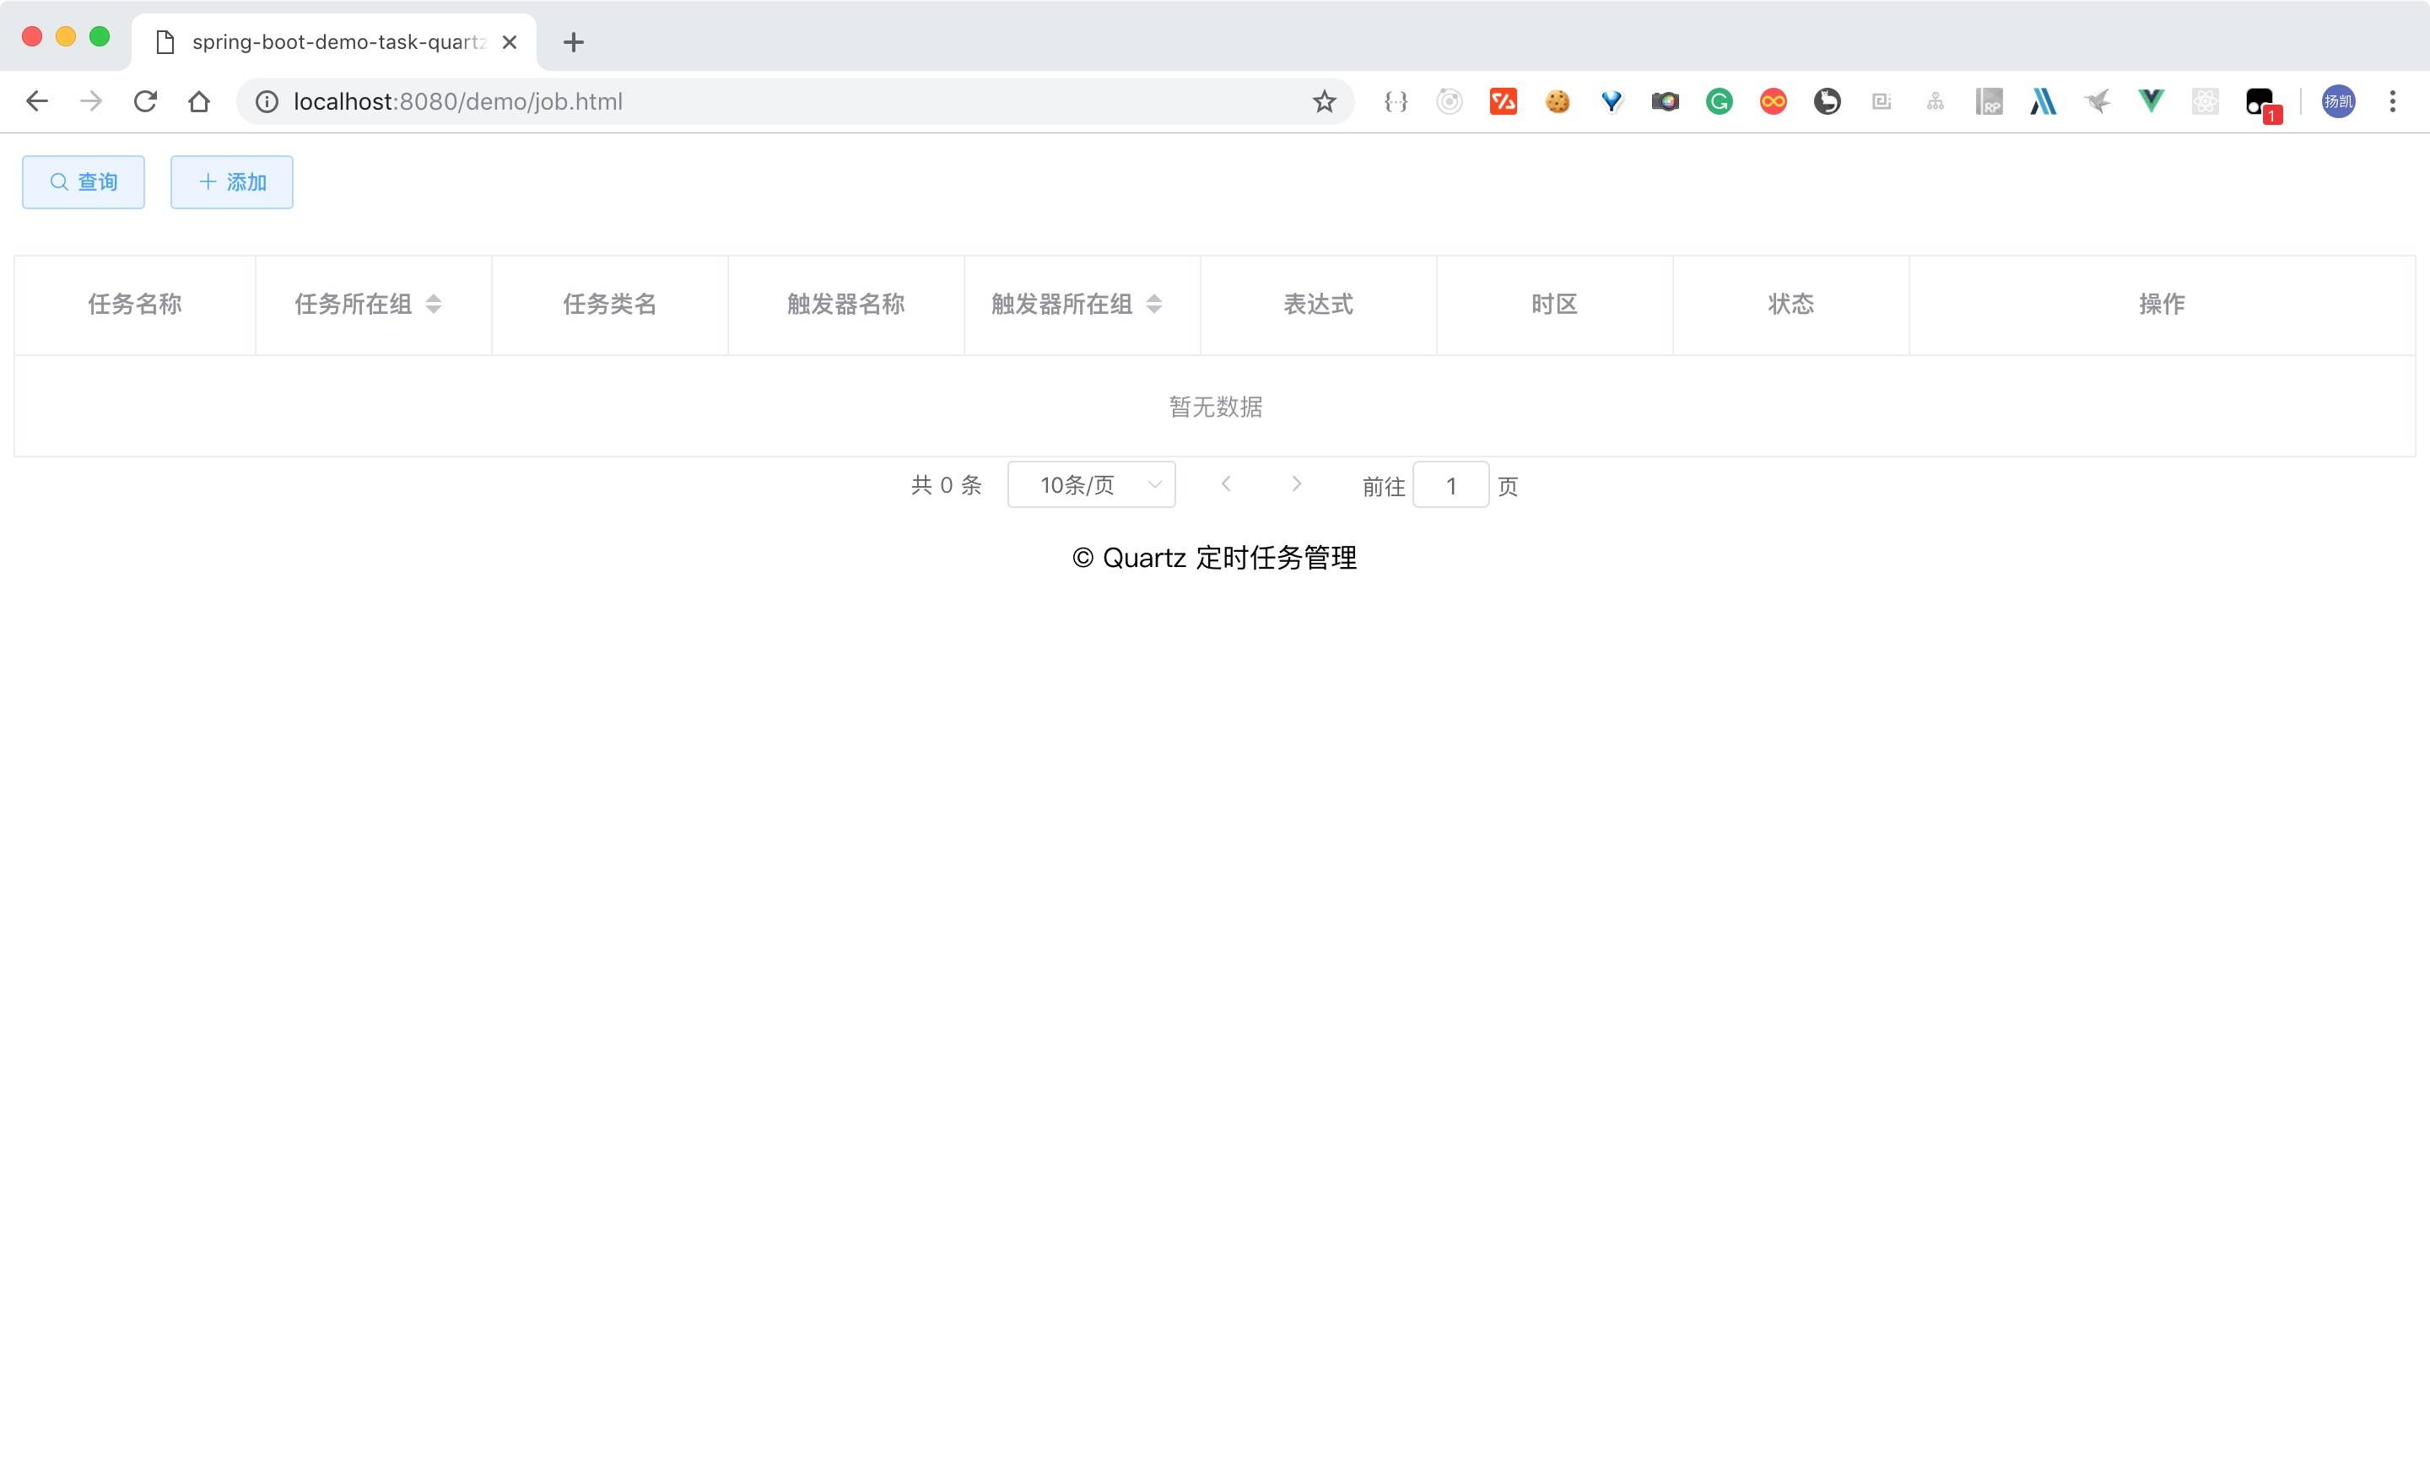Click the Grammarly extension icon
The width and height of the screenshot is (2430, 1480).
1719,101
